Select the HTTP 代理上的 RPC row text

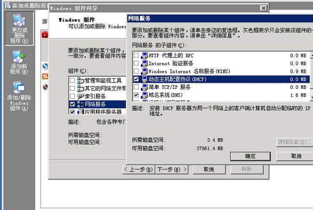[x=171, y=56]
